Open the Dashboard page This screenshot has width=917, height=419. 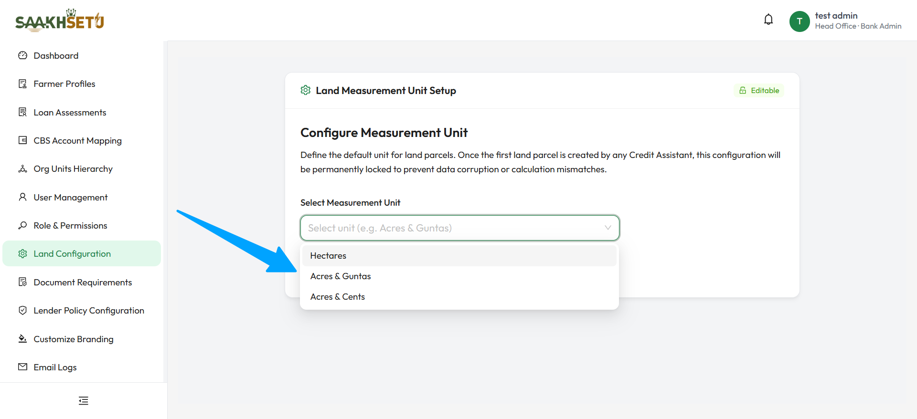[x=82, y=56]
